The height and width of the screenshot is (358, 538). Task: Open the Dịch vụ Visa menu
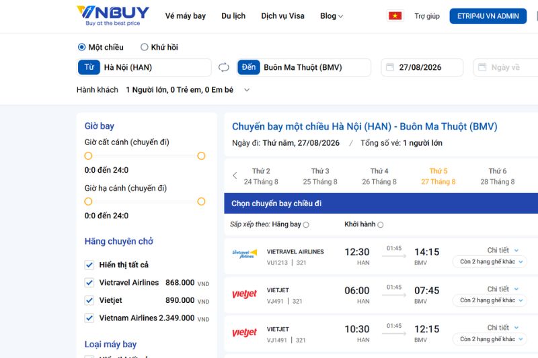tap(282, 15)
